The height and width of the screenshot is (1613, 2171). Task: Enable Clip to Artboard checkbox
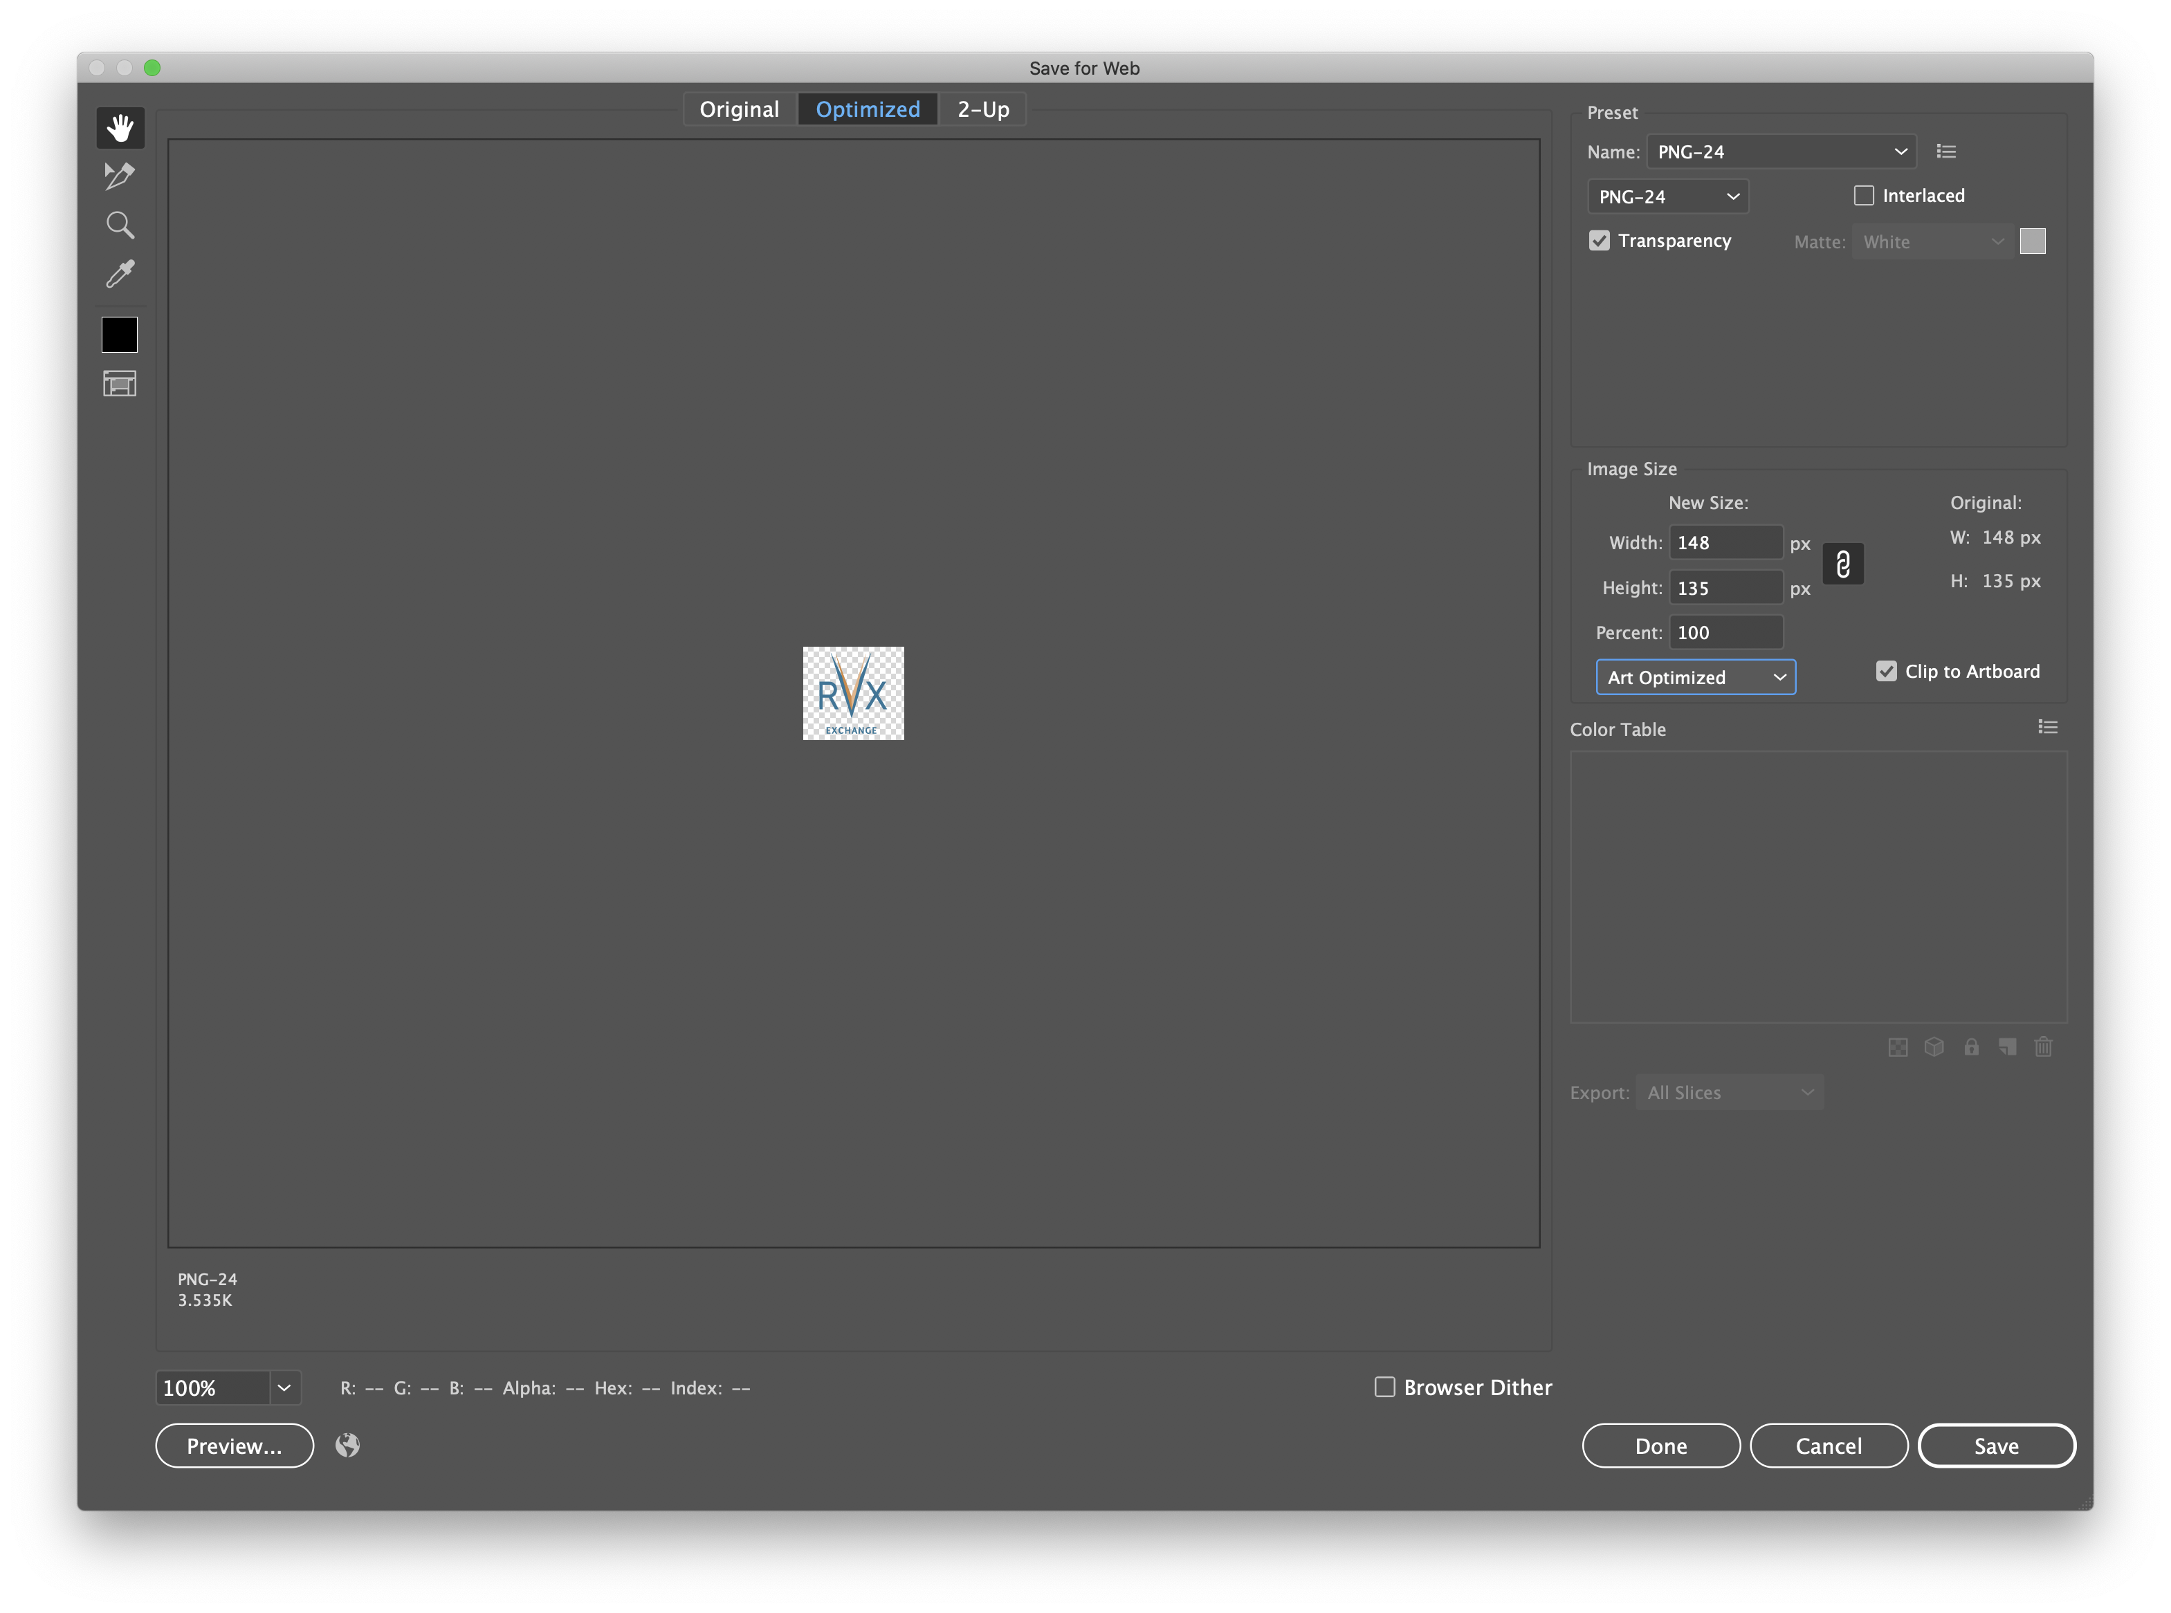point(1885,671)
